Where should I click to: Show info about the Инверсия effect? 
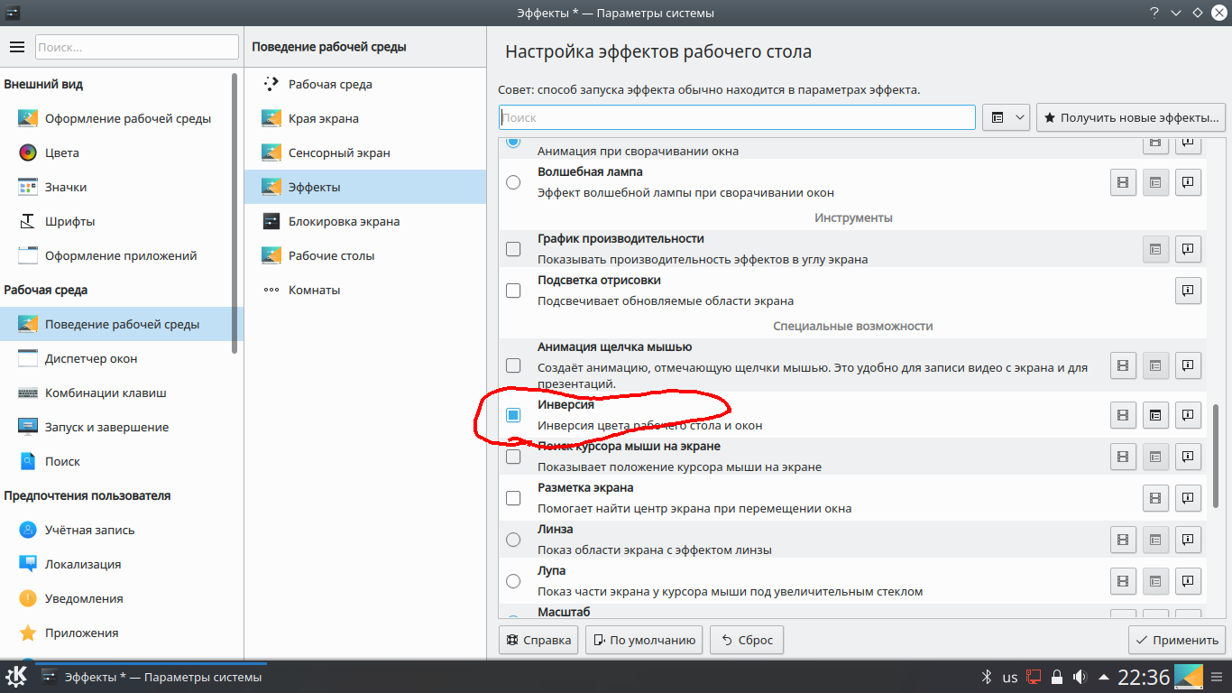(x=1189, y=415)
